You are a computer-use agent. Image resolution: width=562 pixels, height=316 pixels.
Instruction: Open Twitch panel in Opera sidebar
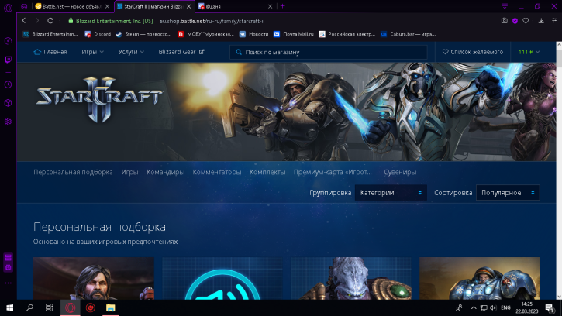(x=8, y=59)
